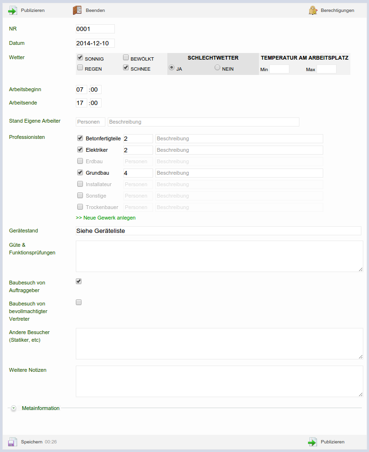Click into the Datum field
Image resolution: width=369 pixels, height=452 pixels.
coord(95,43)
